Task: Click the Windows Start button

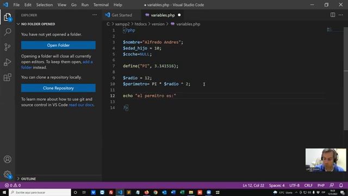Action: (x=4, y=192)
